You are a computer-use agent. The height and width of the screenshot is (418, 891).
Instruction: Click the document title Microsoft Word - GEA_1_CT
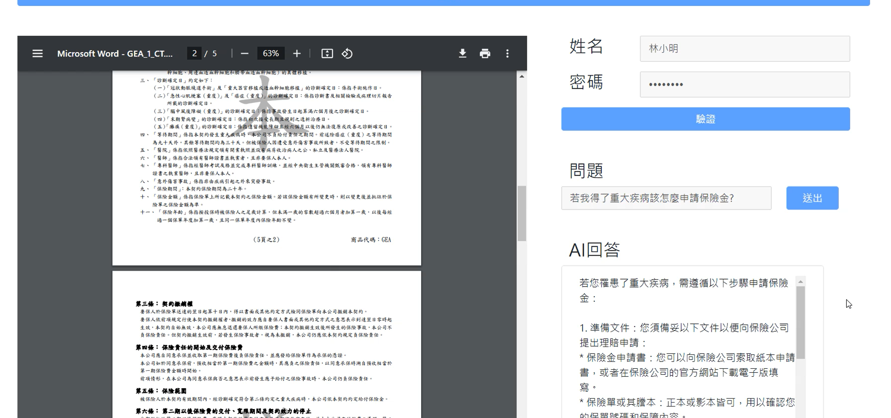(115, 54)
